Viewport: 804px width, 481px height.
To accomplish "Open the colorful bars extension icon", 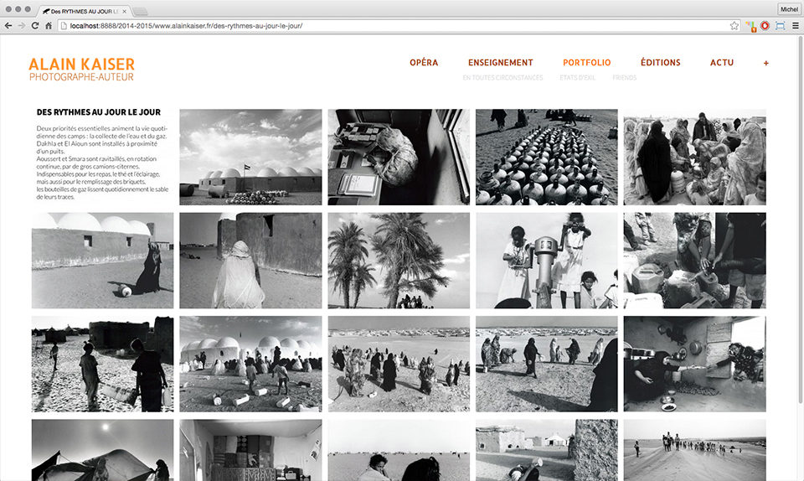I will tap(751, 26).
